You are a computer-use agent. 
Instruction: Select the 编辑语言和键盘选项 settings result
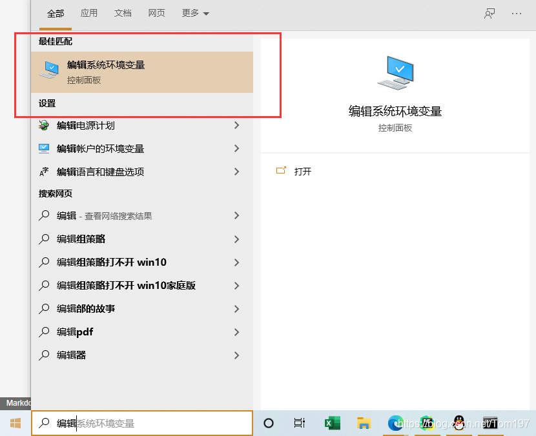[142, 172]
